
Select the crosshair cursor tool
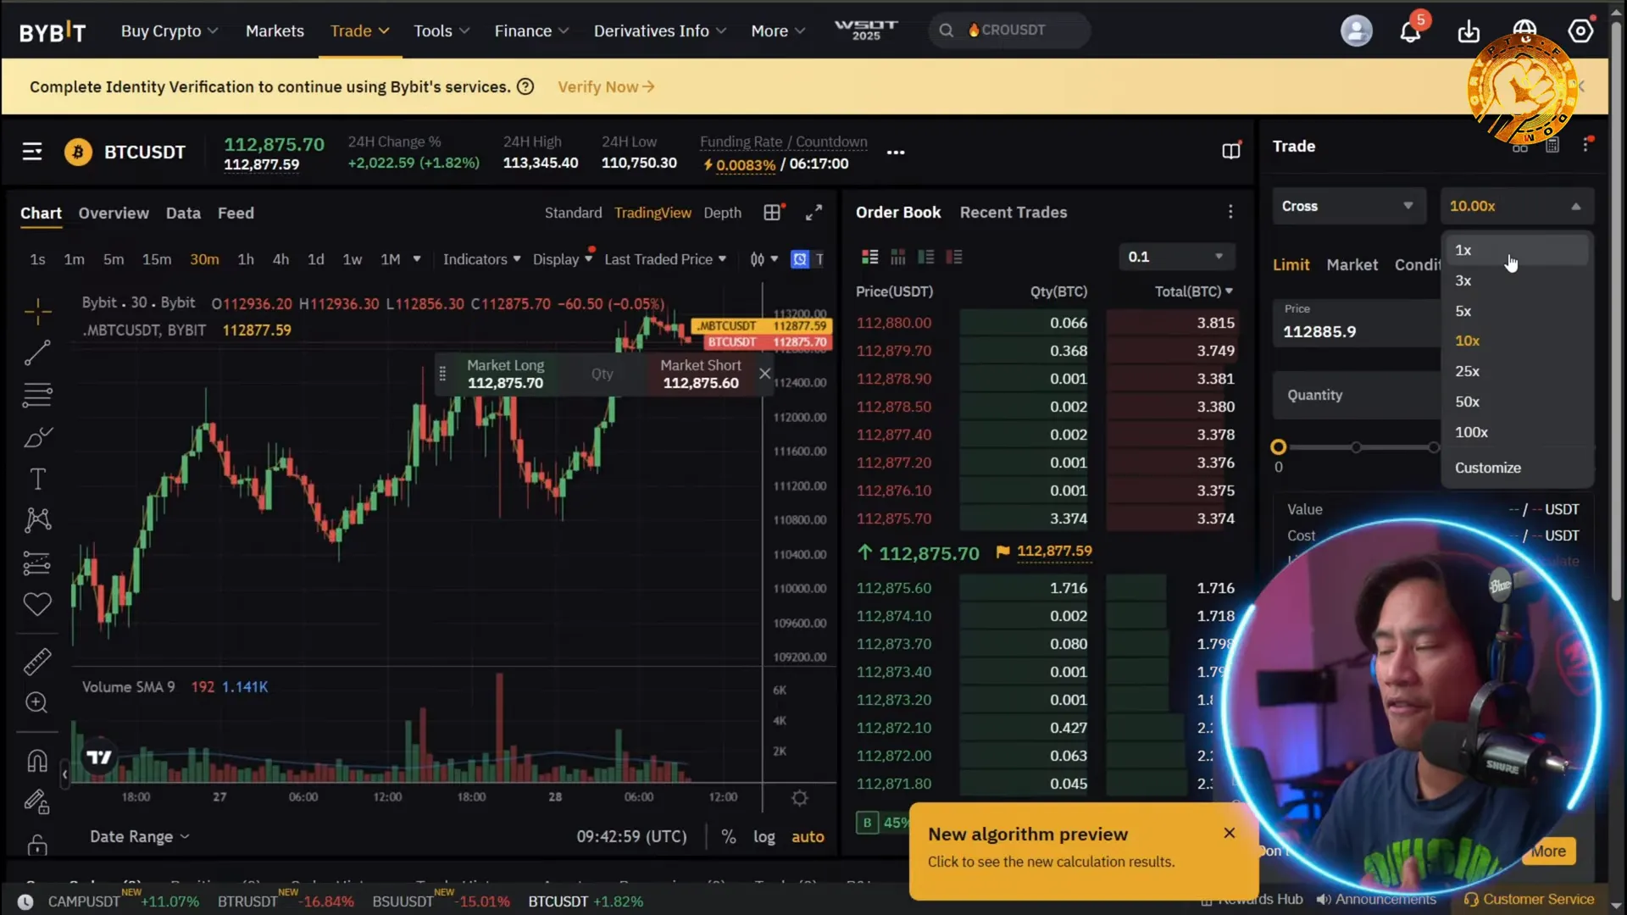tap(37, 312)
